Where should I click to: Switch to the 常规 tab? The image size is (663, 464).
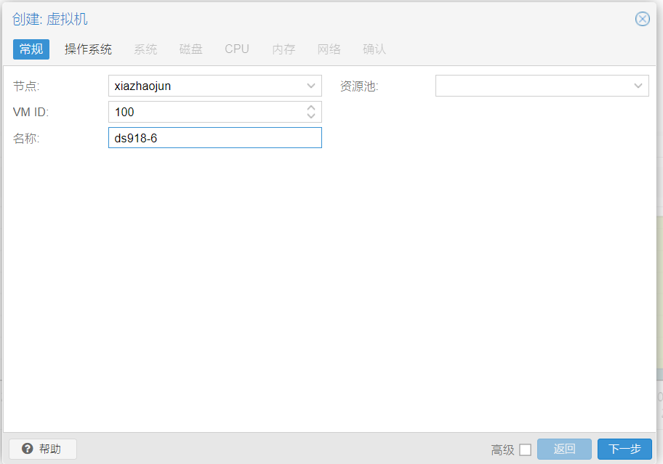[x=31, y=49]
